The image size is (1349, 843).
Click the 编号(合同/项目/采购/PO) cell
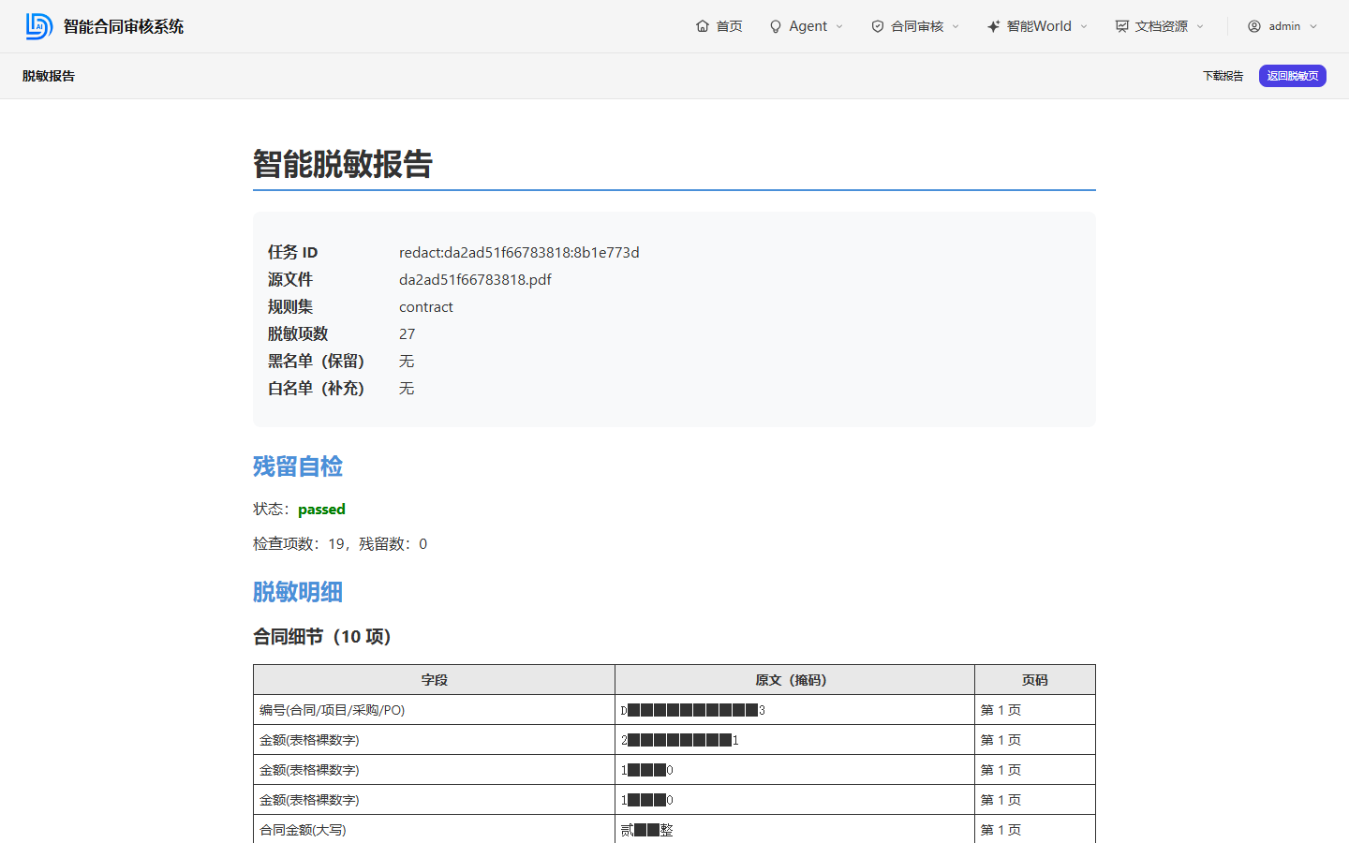[x=435, y=710]
